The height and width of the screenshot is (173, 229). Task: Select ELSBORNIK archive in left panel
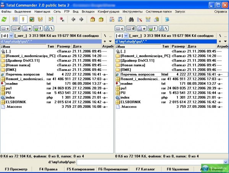(15, 102)
